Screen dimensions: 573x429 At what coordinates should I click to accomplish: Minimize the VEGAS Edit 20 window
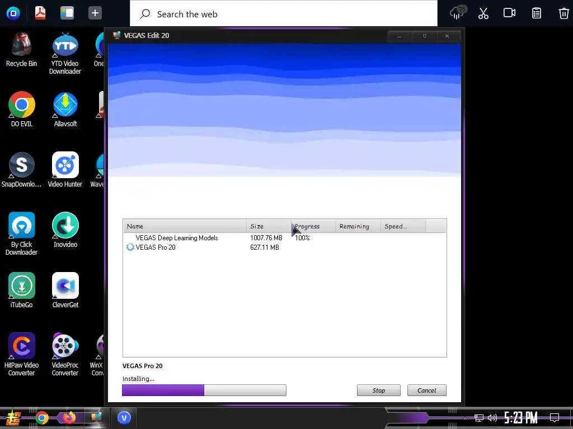[x=400, y=36]
